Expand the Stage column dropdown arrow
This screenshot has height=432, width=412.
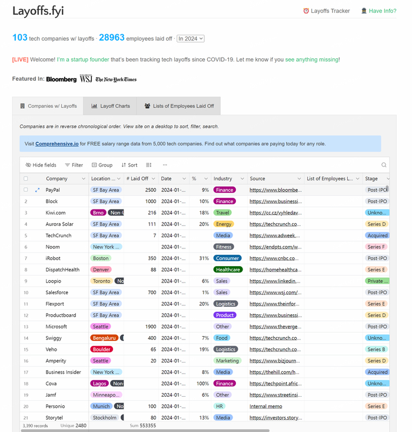[x=387, y=178]
